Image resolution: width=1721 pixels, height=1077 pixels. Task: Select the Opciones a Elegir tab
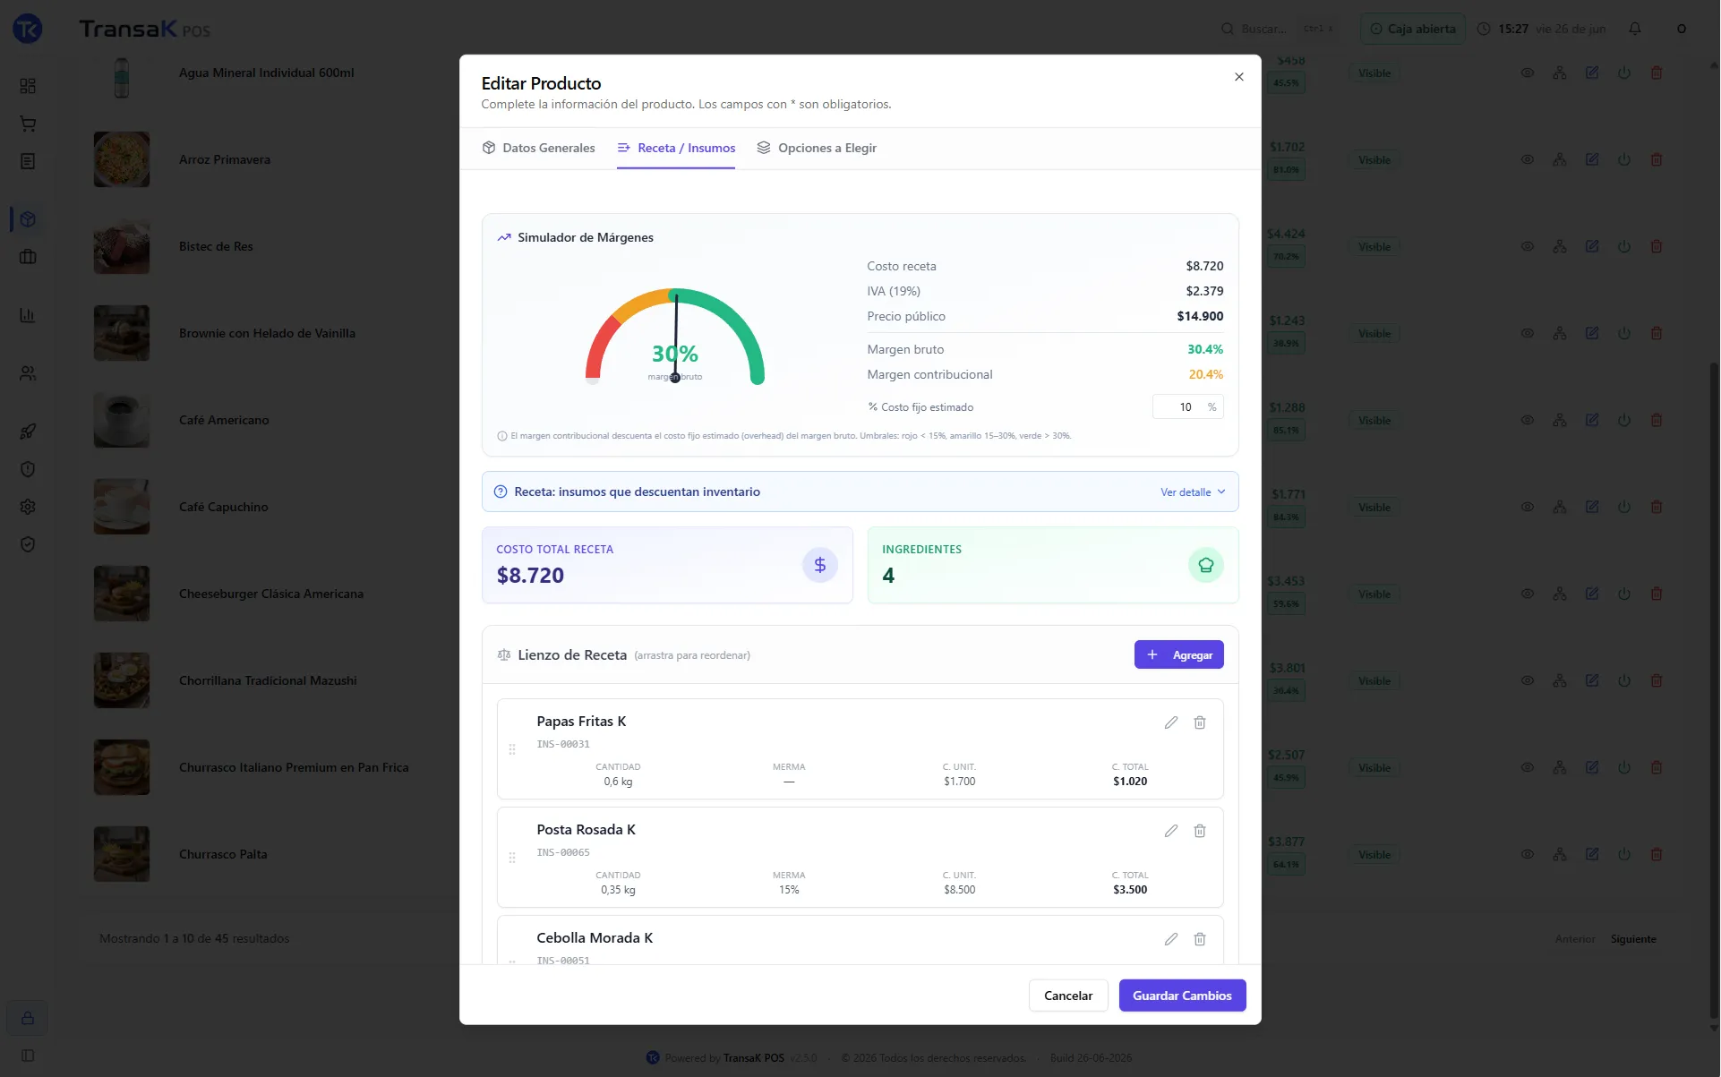pyautogui.click(x=817, y=148)
